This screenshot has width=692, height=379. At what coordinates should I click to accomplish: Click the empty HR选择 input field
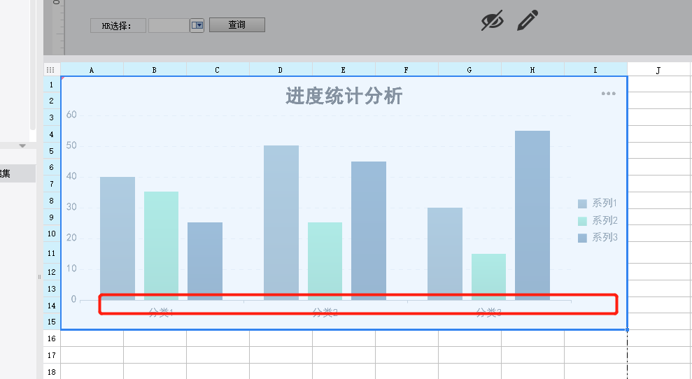pos(169,26)
